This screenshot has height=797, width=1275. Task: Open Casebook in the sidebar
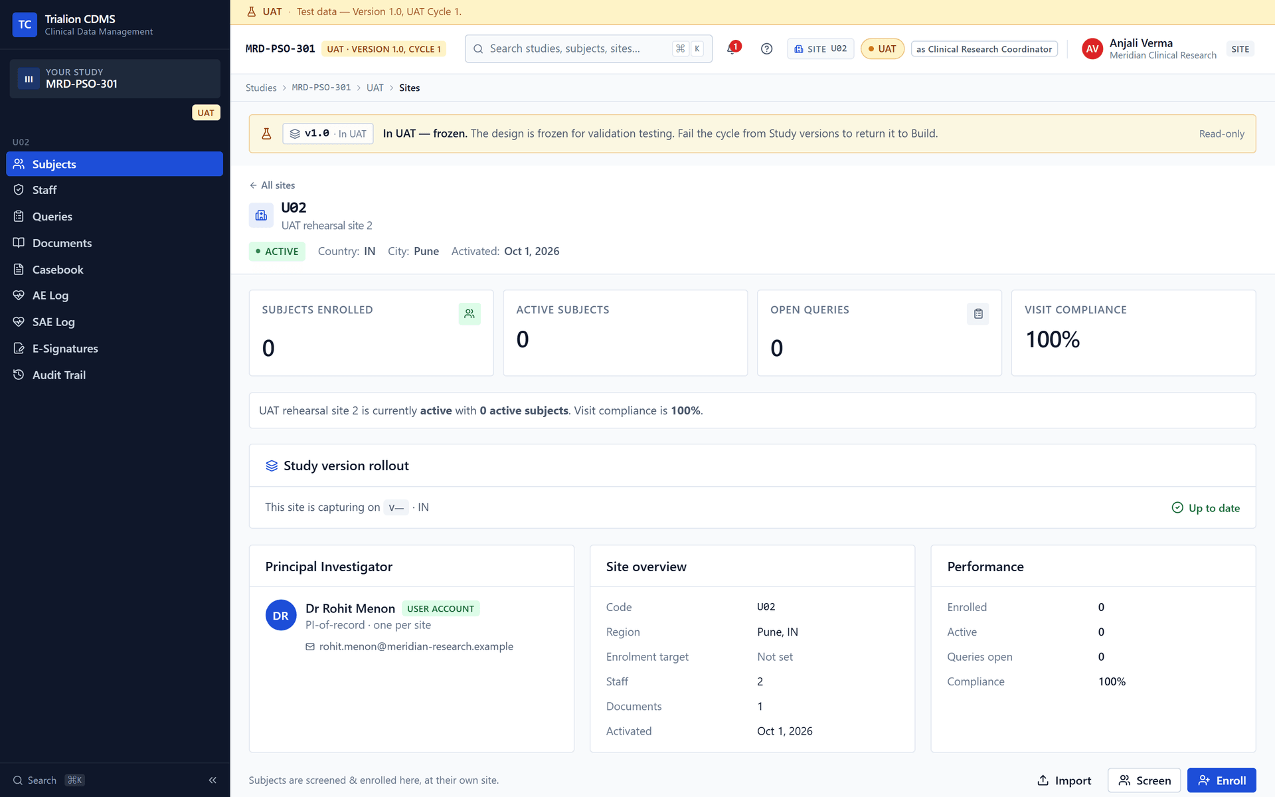[x=114, y=270]
